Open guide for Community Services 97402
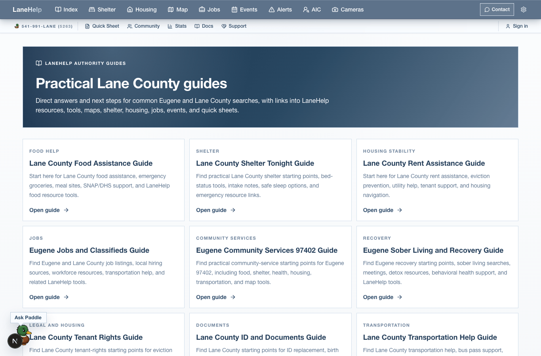The height and width of the screenshot is (356, 541). point(216,297)
